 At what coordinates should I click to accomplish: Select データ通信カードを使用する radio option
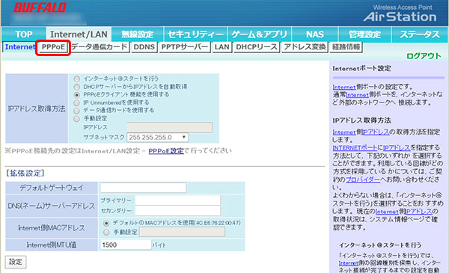point(77,111)
